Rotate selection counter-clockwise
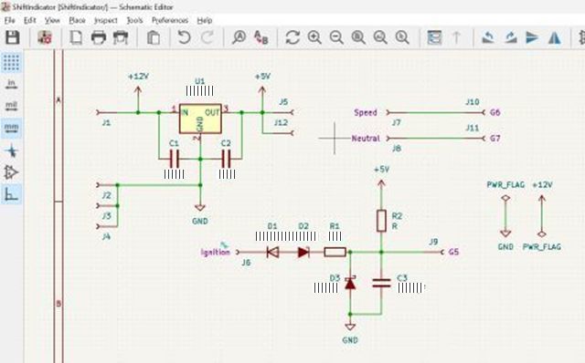This screenshot has height=363, width=585. point(488,37)
